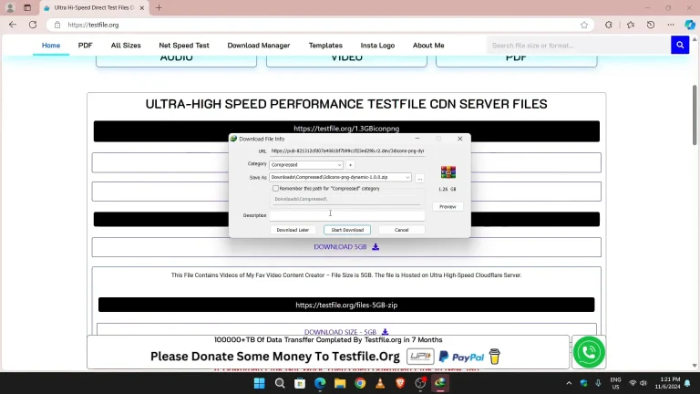The height and width of the screenshot is (394, 700).
Task: Enable Remember this path for Compressed category
Action: (x=275, y=189)
